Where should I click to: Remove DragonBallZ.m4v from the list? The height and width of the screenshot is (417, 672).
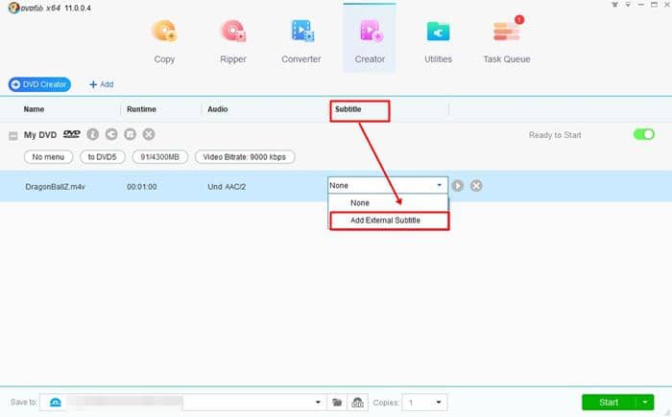coord(476,186)
